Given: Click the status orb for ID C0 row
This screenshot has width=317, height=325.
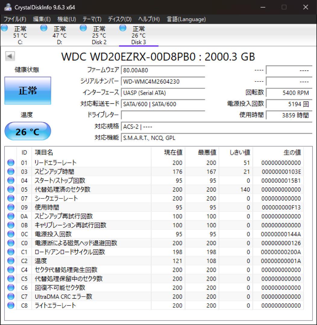Looking at the screenshot, I should pos(11,243).
